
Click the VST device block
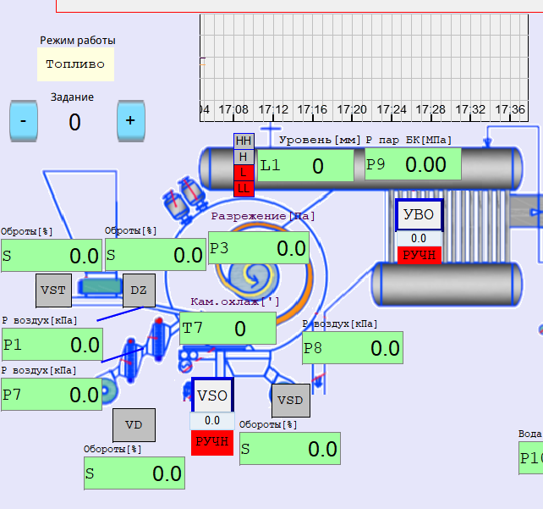[53, 290]
